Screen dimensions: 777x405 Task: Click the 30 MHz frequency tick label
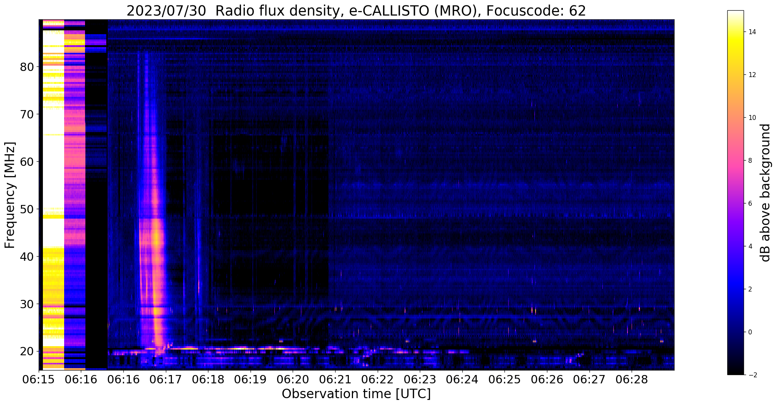pos(27,304)
